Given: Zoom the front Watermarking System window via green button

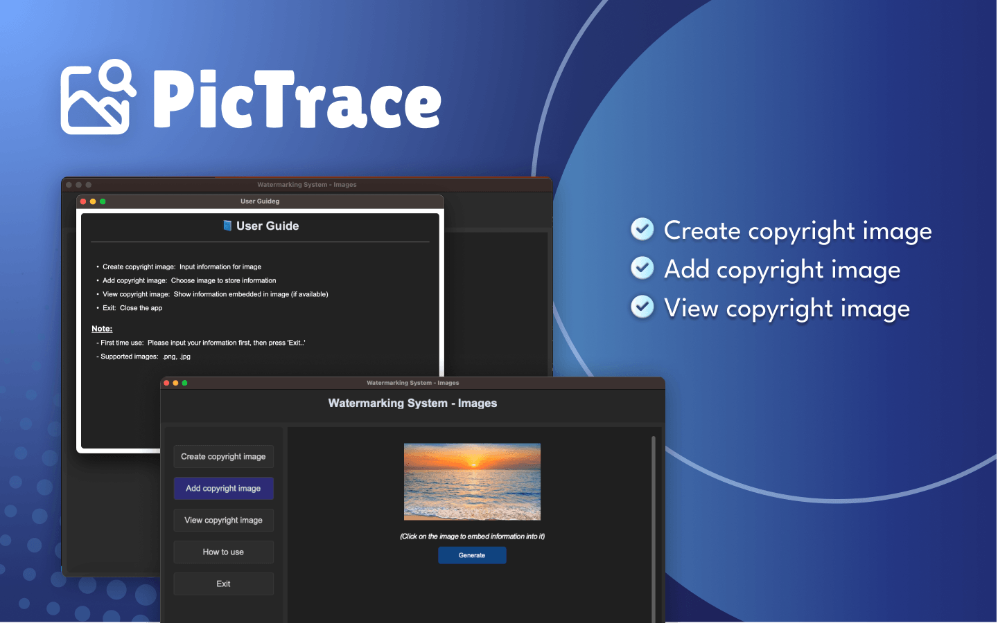Looking at the screenshot, I should [x=184, y=383].
